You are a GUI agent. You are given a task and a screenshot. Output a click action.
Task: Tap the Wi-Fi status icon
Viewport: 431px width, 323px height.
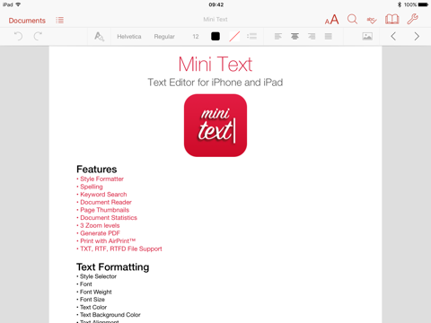pyautogui.click(x=18, y=4)
